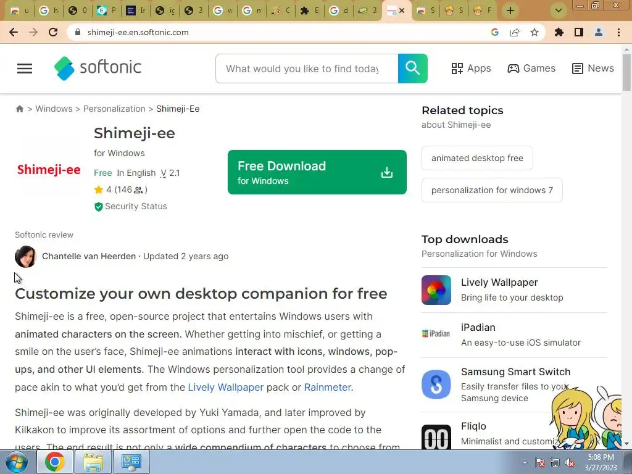Viewport: 632px width, 474px height.
Task: Click the yellow rating star
Action: tap(99, 190)
